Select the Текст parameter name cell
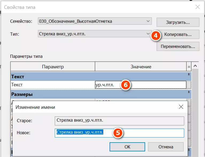 tap(53, 85)
